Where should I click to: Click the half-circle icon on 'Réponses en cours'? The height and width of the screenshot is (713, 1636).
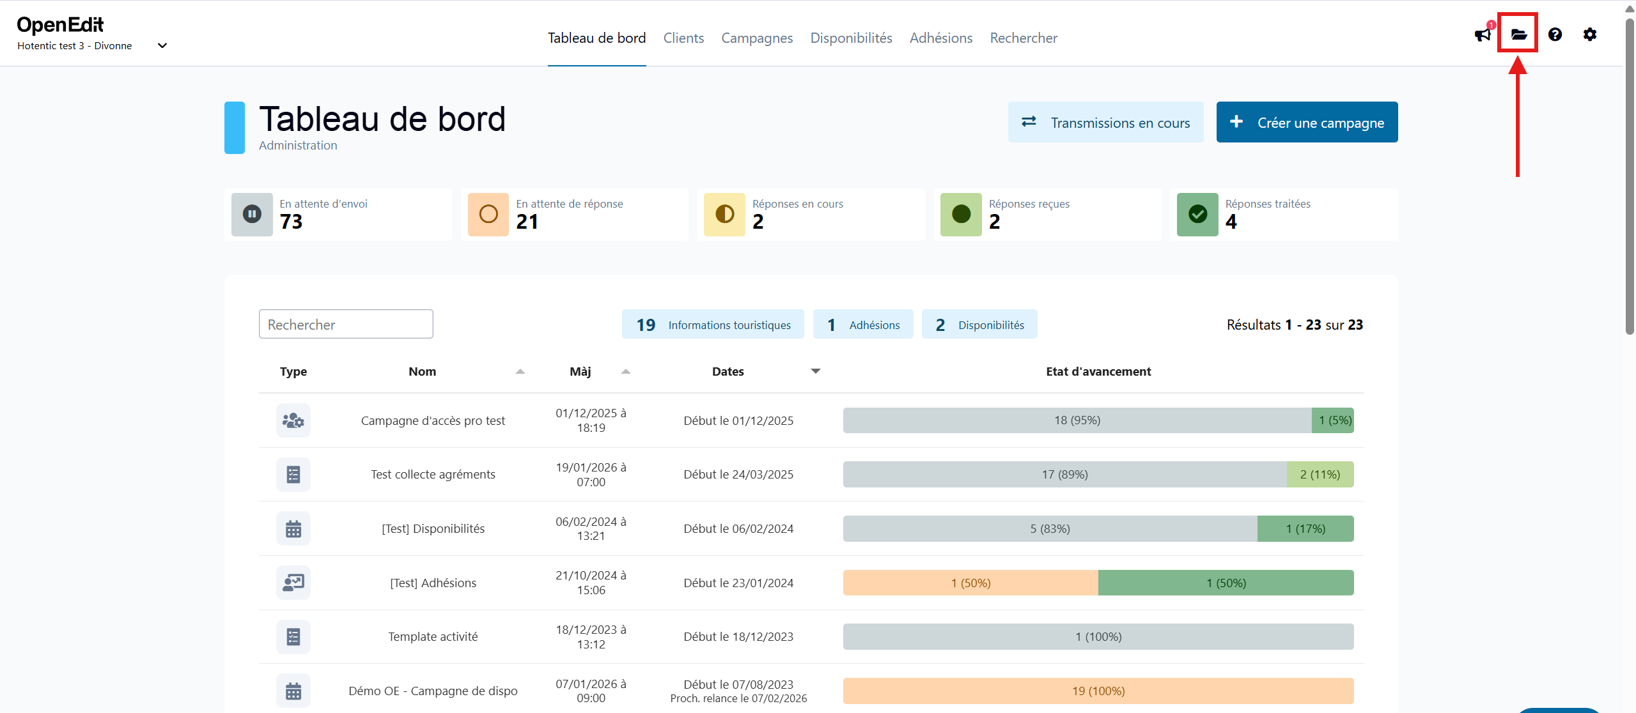pyautogui.click(x=724, y=214)
